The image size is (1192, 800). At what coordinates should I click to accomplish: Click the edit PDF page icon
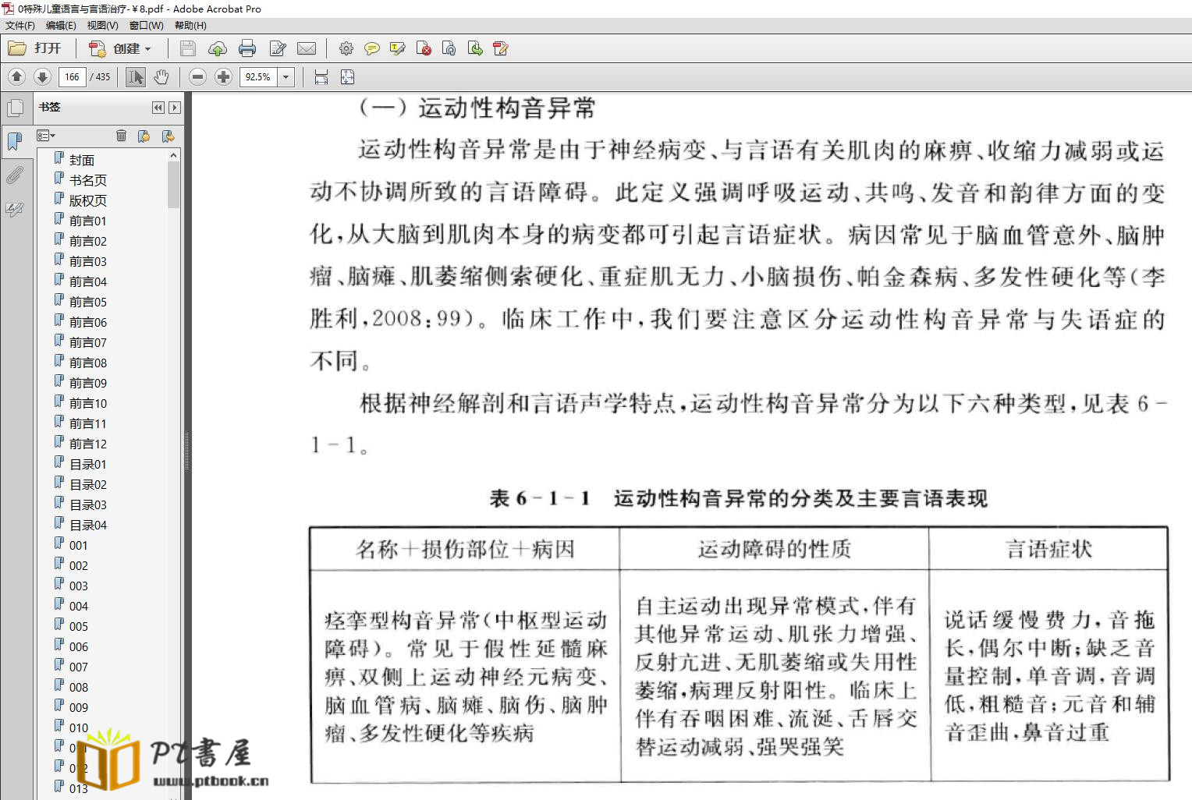[x=501, y=48]
